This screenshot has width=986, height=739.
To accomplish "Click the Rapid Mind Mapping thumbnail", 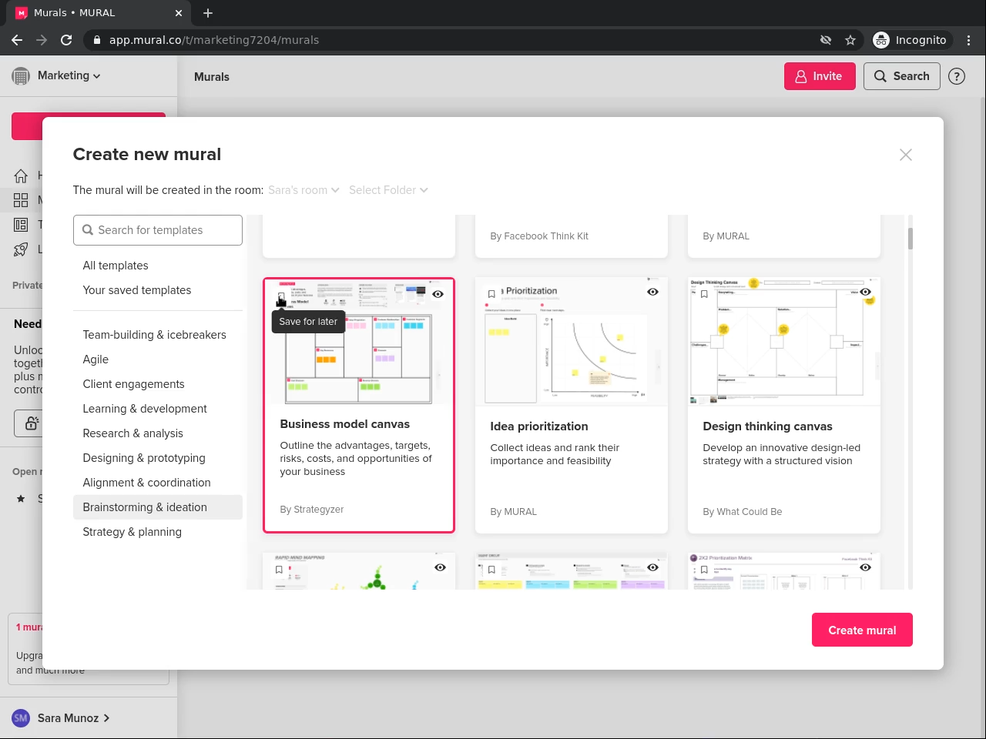I will coord(359,571).
